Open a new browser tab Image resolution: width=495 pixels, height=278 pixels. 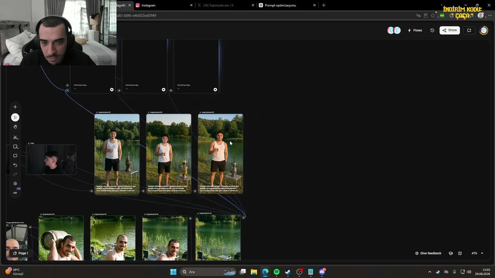(324, 5)
